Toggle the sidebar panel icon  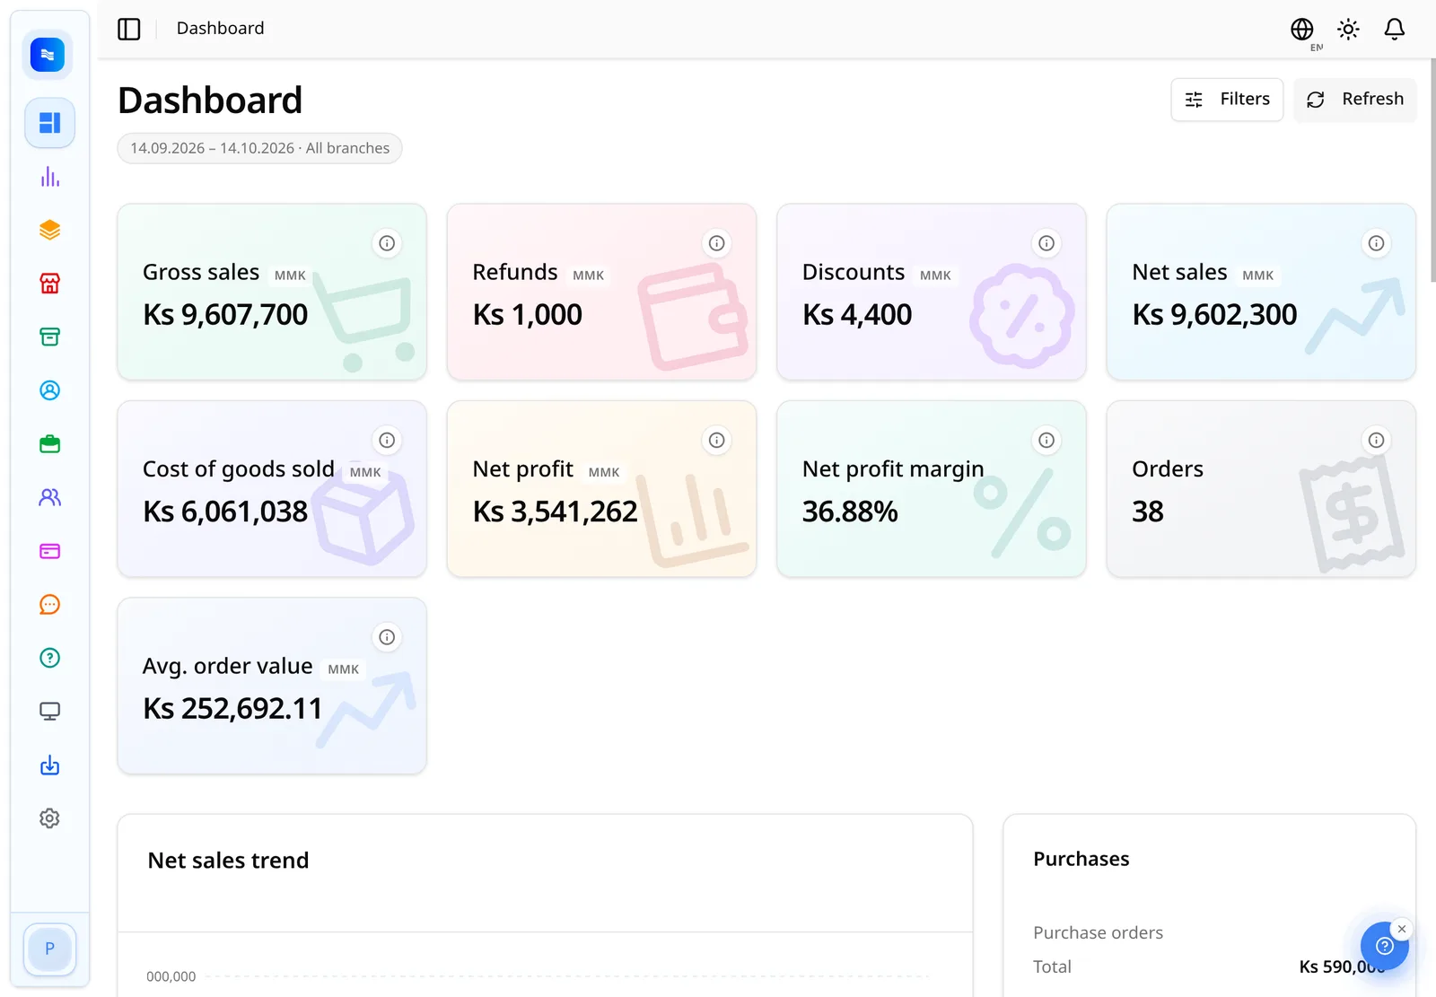click(x=129, y=29)
